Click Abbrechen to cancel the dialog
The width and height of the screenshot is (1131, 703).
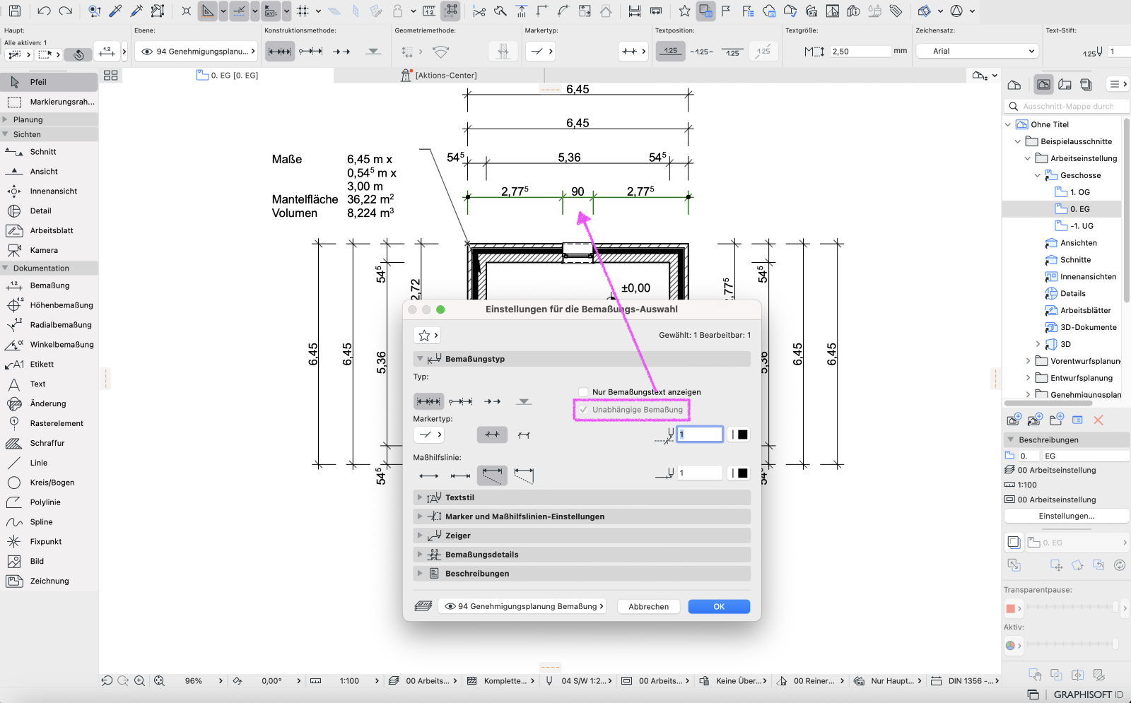pos(649,607)
